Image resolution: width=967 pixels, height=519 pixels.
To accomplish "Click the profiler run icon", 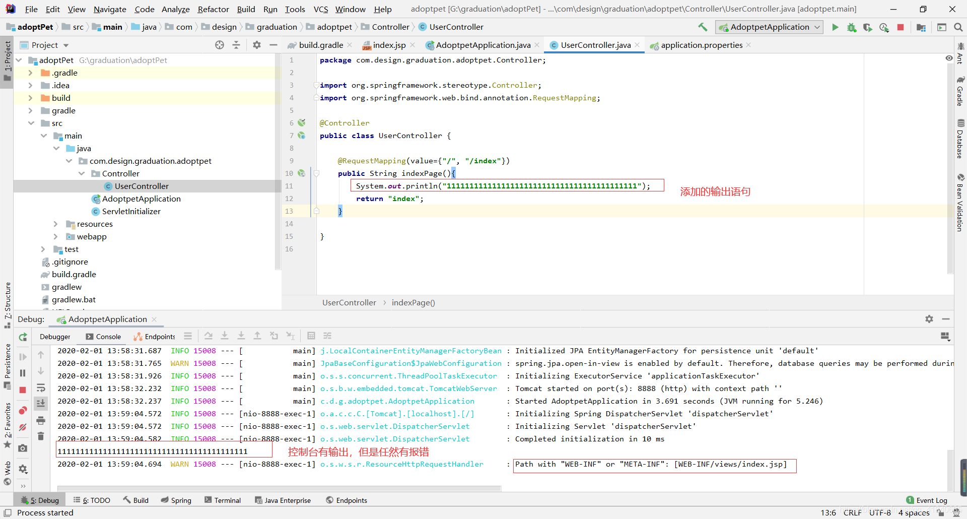I will 884,27.
